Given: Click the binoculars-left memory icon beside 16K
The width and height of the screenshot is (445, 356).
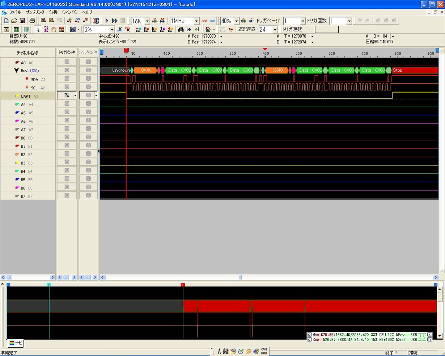Looking at the screenshot, I should [155, 21].
